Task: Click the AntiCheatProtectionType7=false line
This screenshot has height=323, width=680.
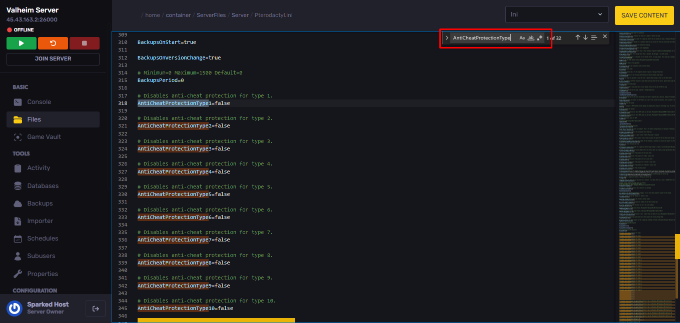Action: point(184,240)
